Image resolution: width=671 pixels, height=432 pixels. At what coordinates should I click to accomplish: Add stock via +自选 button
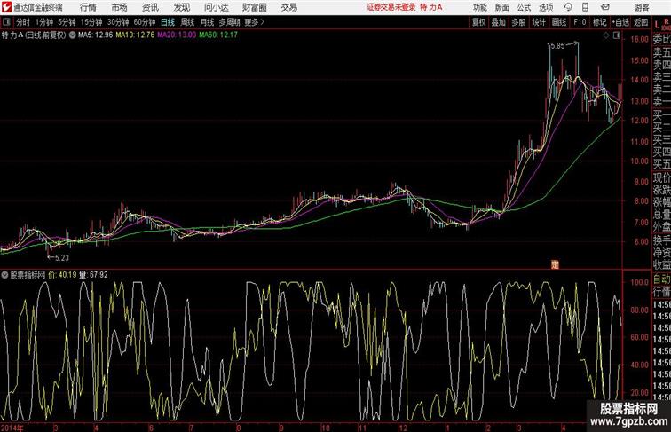pos(620,22)
